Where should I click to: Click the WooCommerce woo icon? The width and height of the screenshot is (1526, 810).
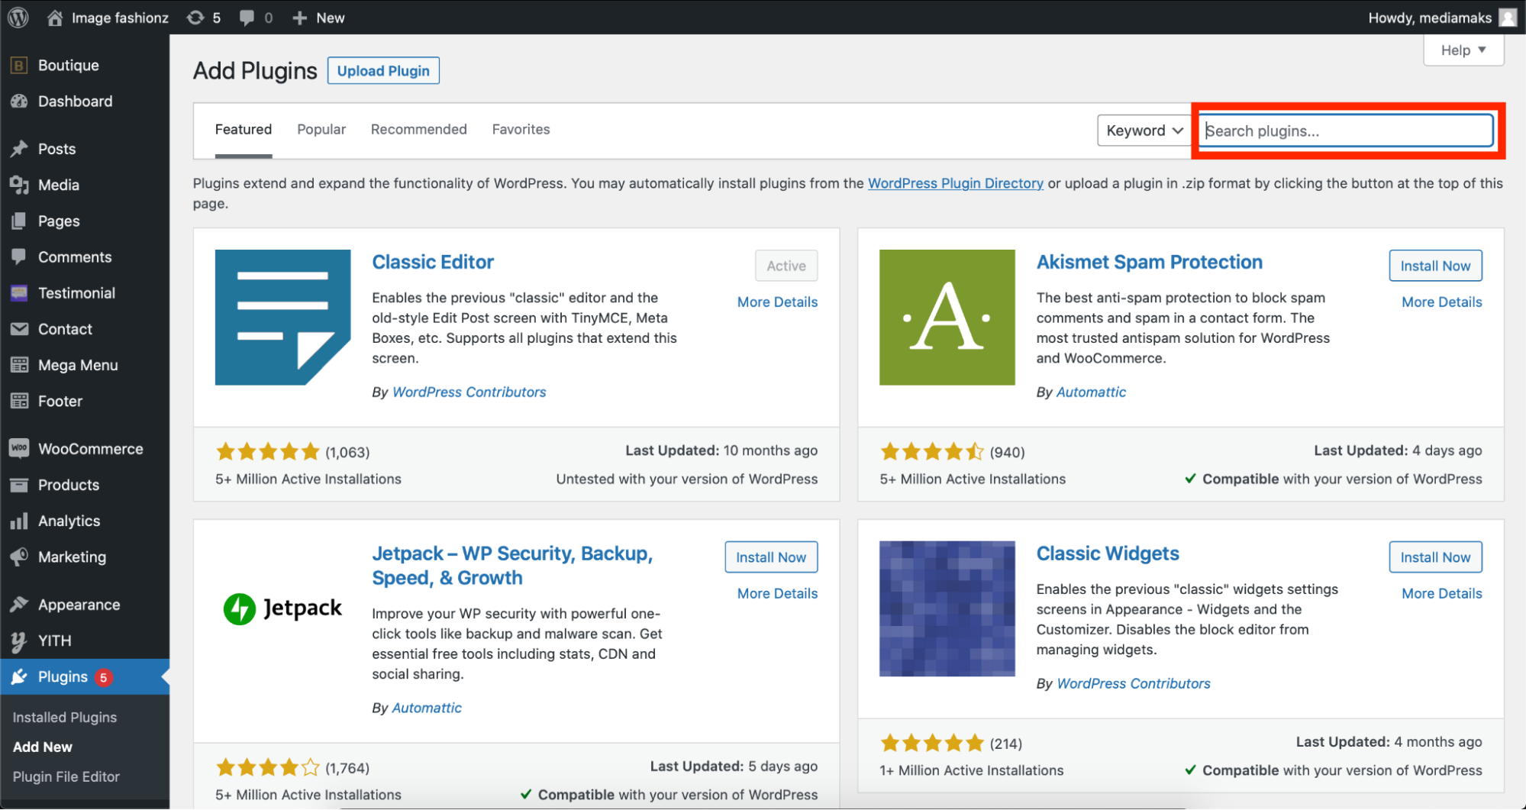(19, 449)
